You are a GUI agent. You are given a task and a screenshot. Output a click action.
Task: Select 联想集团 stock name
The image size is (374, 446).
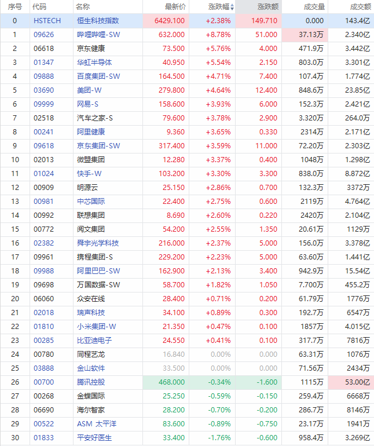click(91, 215)
